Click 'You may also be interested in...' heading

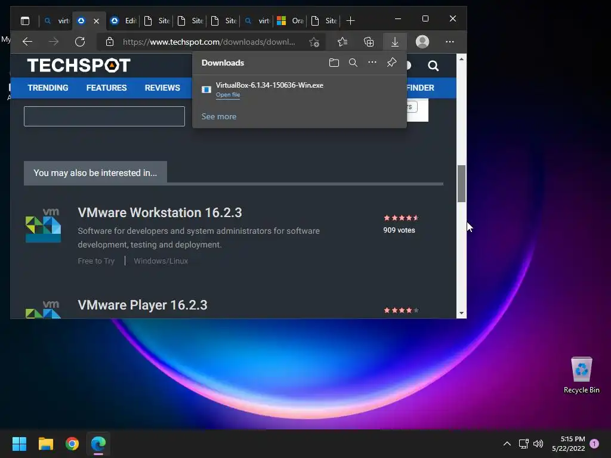tap(95, 173)
